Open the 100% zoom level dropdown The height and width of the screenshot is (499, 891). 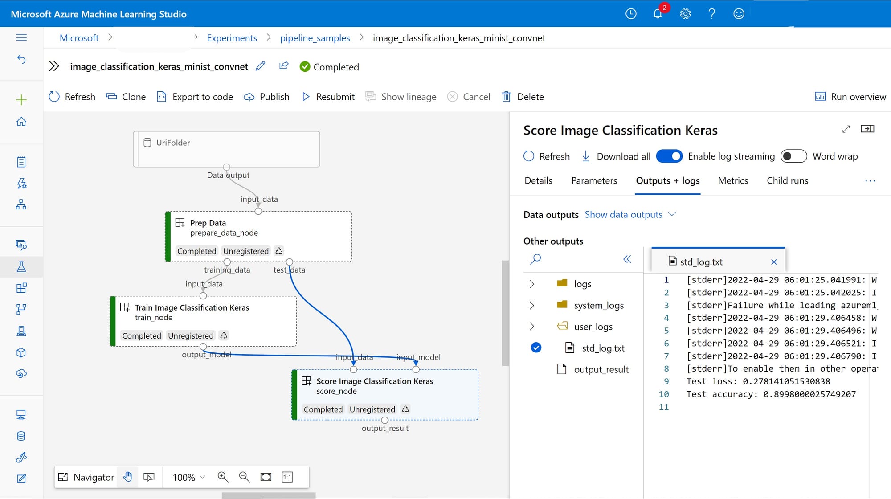pos(187,477)
